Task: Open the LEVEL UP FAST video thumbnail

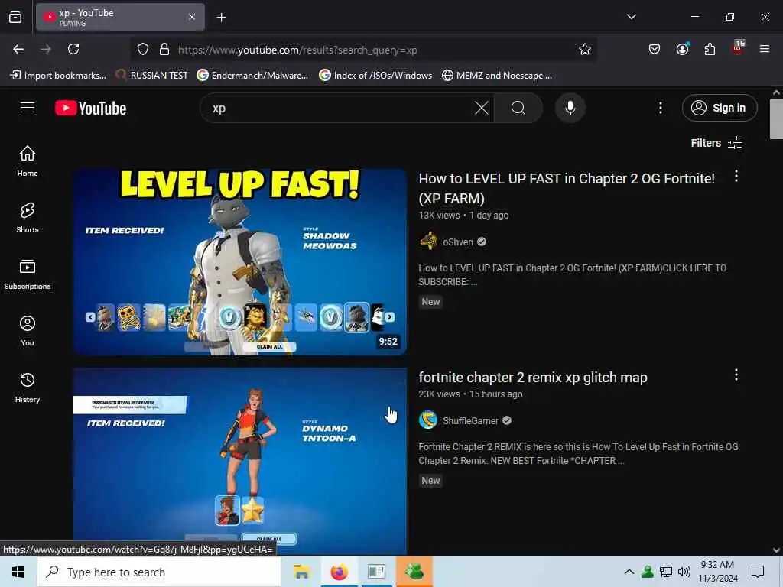Action: (239, 262)
